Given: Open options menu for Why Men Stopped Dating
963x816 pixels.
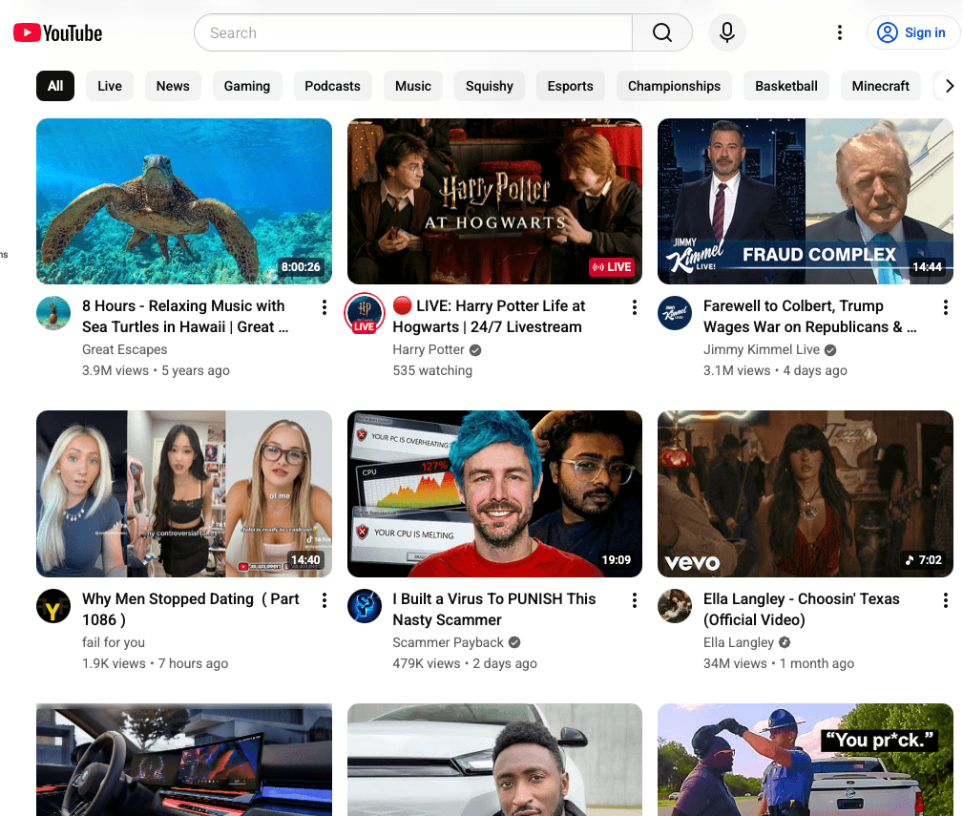Looking at the screenshot, I should coord(324,600).
